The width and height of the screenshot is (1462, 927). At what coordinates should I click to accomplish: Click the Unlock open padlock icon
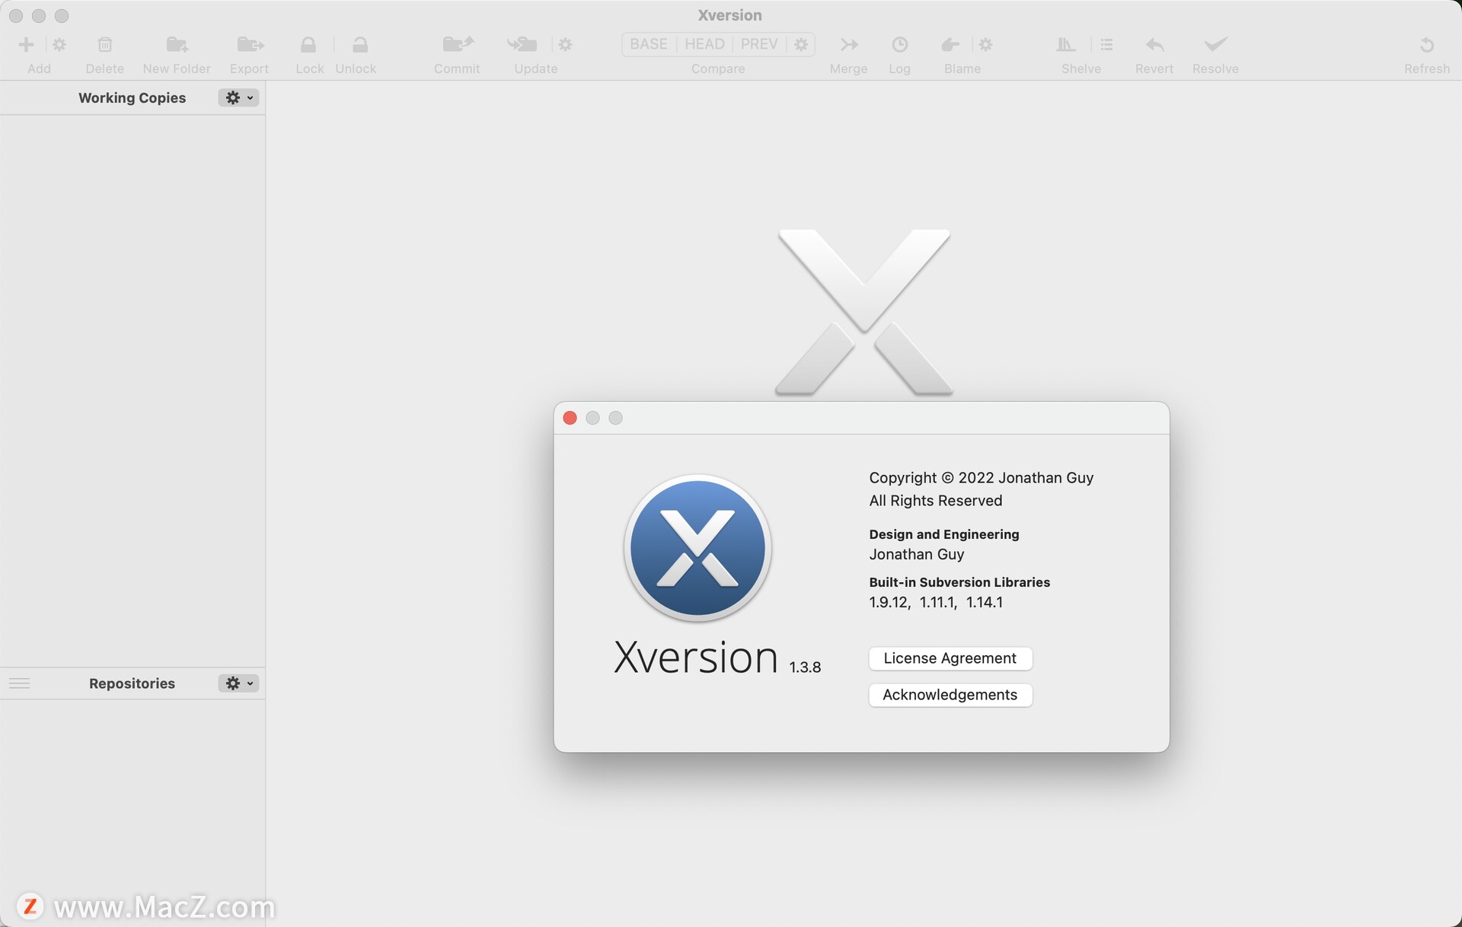[360, 45]
